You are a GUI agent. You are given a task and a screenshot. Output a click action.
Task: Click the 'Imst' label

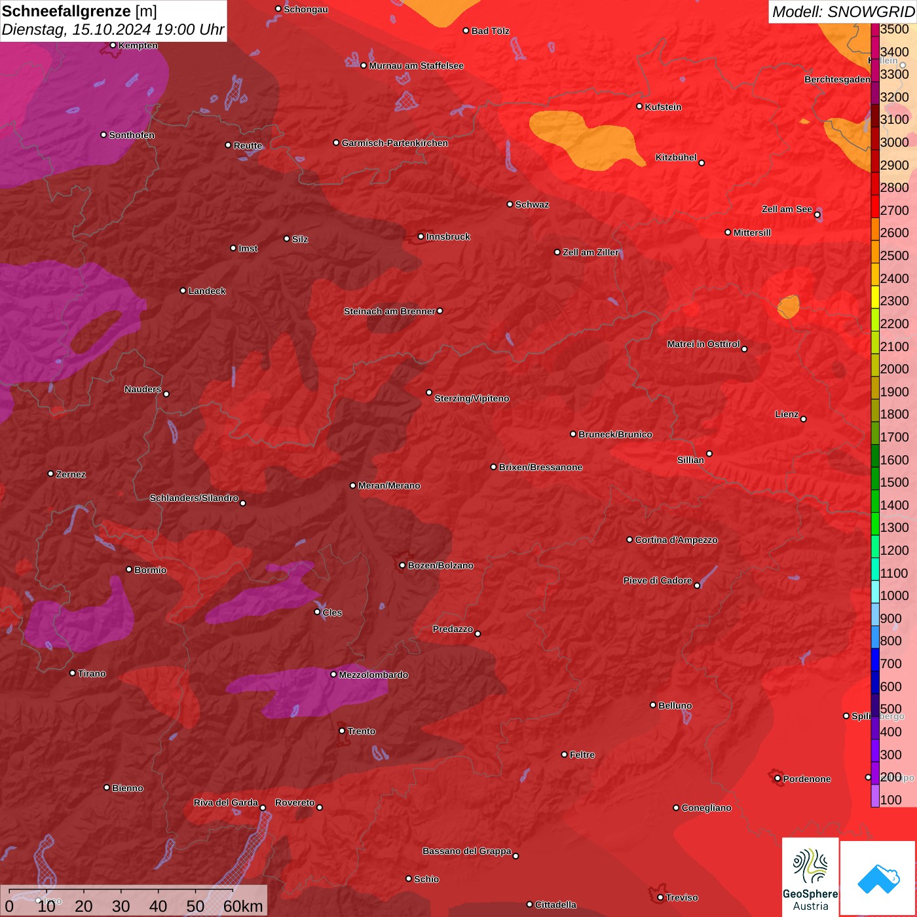click(x=248, y=248)
